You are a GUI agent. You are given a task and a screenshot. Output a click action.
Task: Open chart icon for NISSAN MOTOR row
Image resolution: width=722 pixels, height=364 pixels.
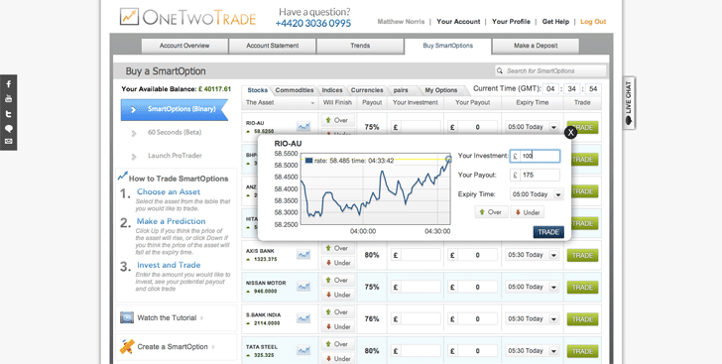(x=303, y=287)
